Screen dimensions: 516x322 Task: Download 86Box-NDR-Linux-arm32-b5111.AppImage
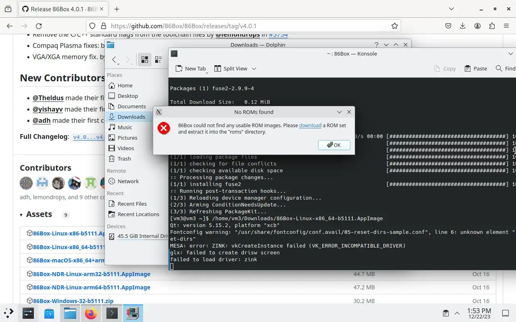pos(92,274)
